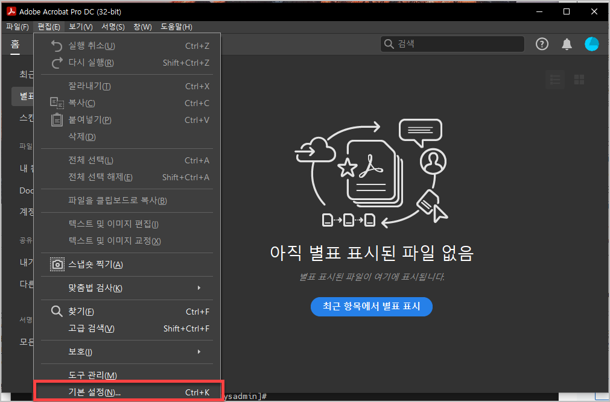Click the Ctrl+F shortcut text
The height and width of the screenshot is (402, 610).
(x=198, y=312)
